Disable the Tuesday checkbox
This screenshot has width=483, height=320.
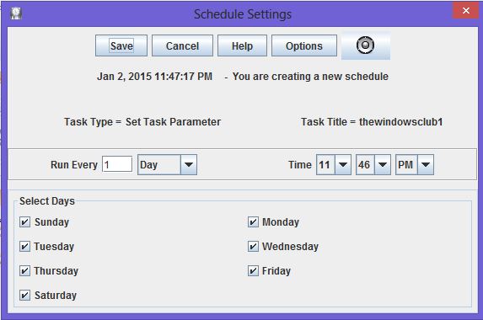(x=25, y=246)
